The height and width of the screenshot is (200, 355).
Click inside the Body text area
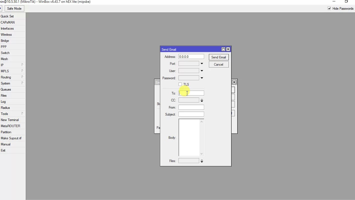tap(189, 137)
